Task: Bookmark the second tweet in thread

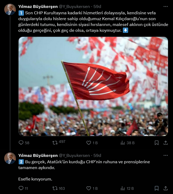Action: [157, 188]
